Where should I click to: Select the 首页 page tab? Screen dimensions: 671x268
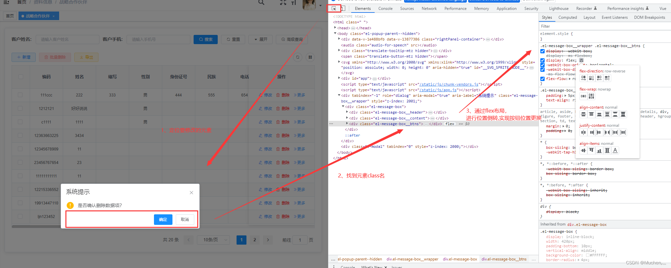[10, 16]
